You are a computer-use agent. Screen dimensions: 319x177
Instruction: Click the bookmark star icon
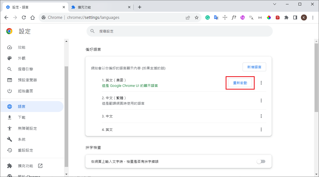pos(196,17)
